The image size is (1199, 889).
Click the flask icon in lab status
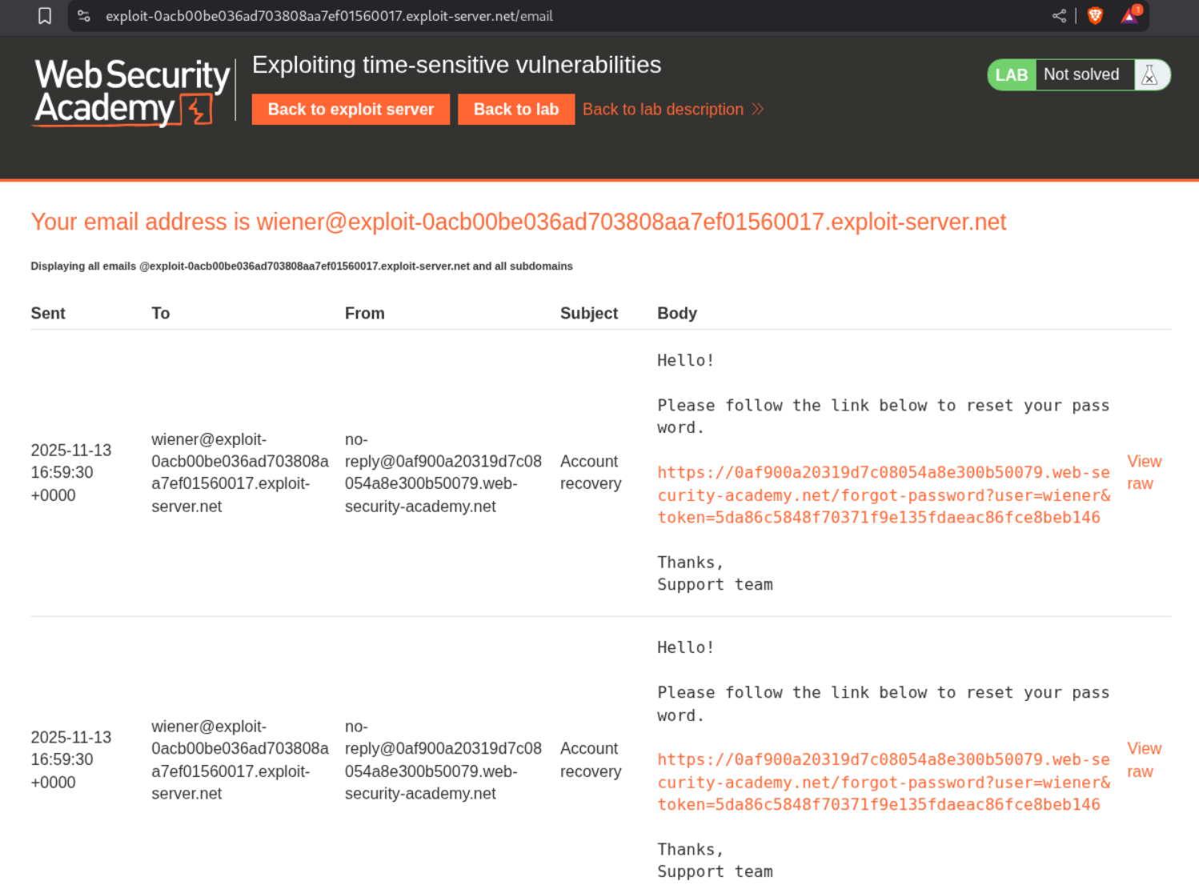1150,75
